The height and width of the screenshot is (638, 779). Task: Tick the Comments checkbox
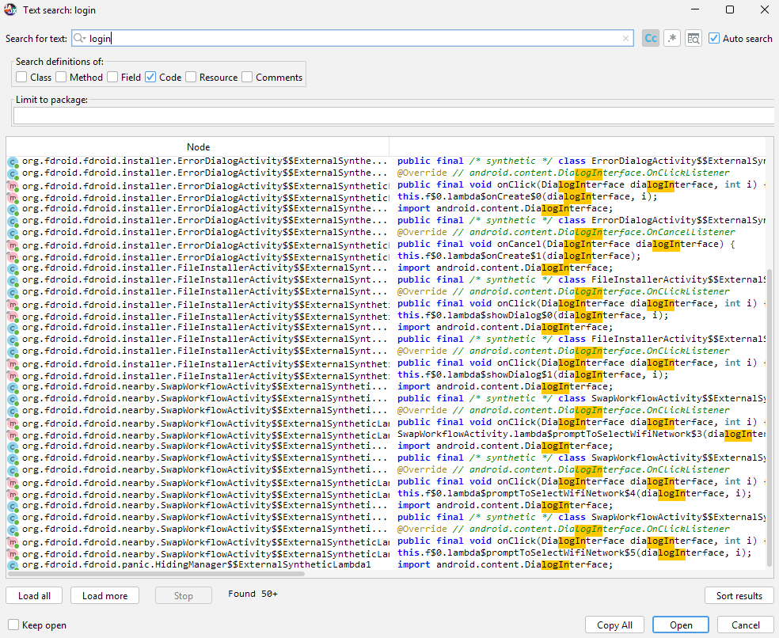click(247, 77)
